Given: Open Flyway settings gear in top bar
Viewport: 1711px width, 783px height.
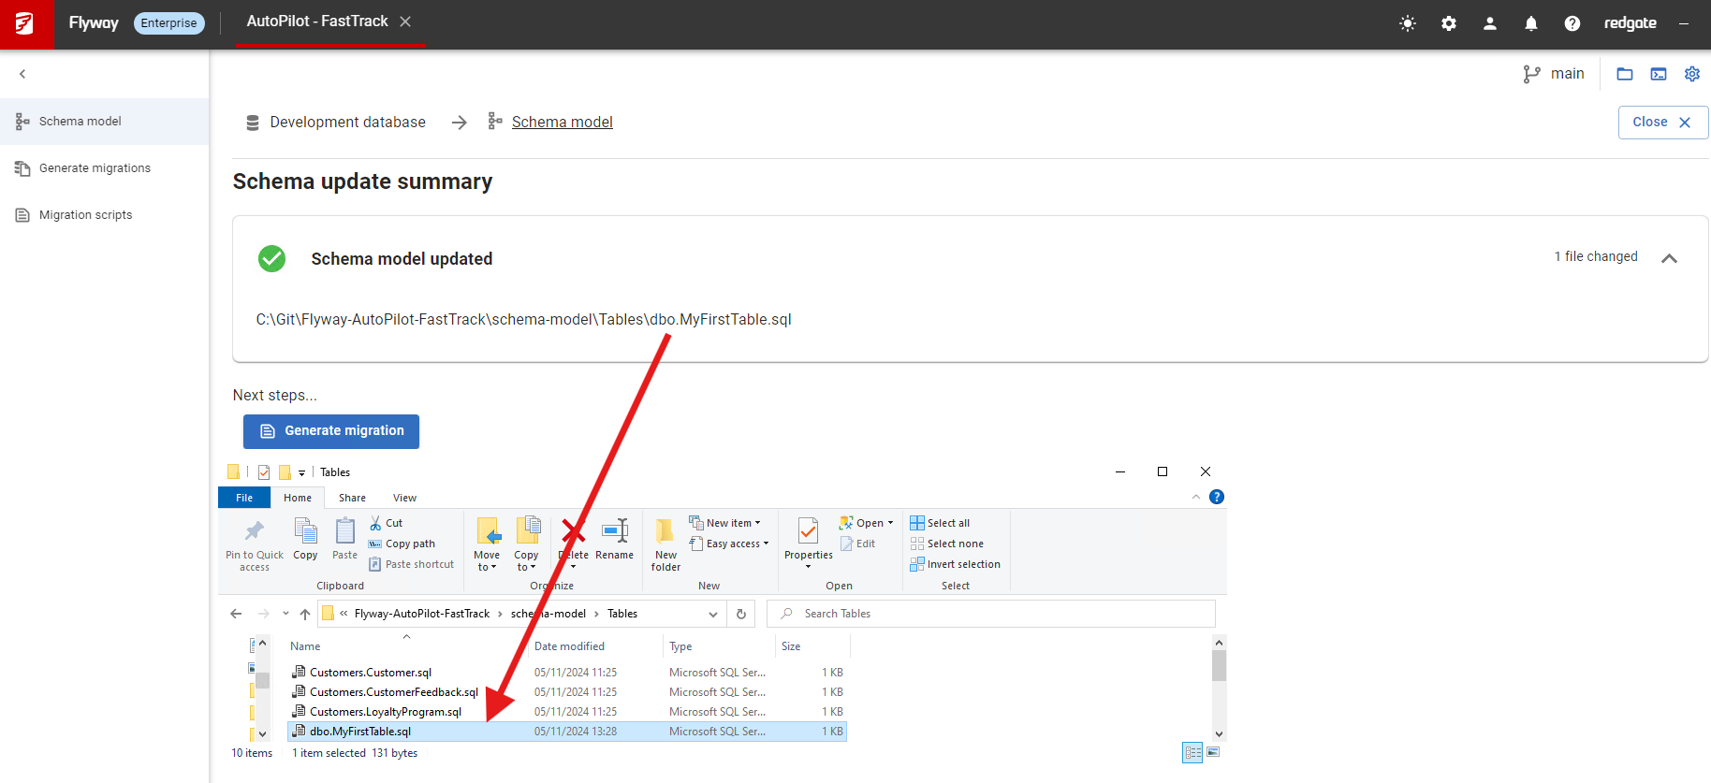Looking at the screenshot, I should (x=1448, y=23).
